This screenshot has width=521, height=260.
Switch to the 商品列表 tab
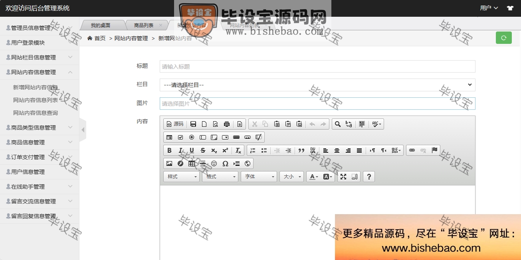point(144,26)
